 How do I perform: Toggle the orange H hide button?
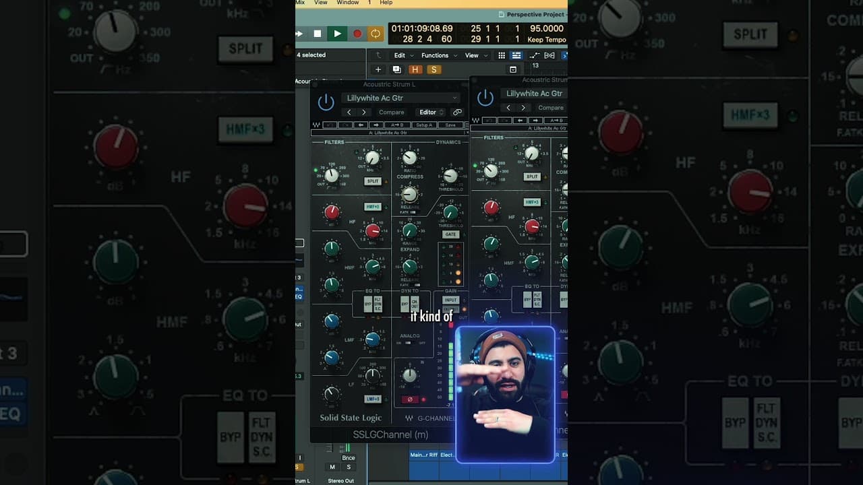tap(415, 69)
